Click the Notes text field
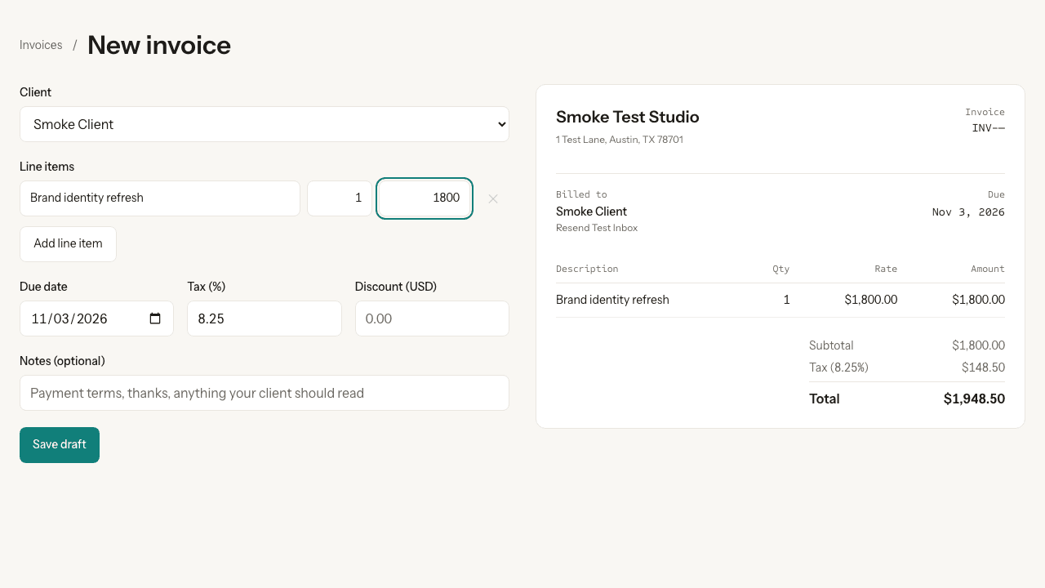The image size is (1045, 588). point(265,393)
